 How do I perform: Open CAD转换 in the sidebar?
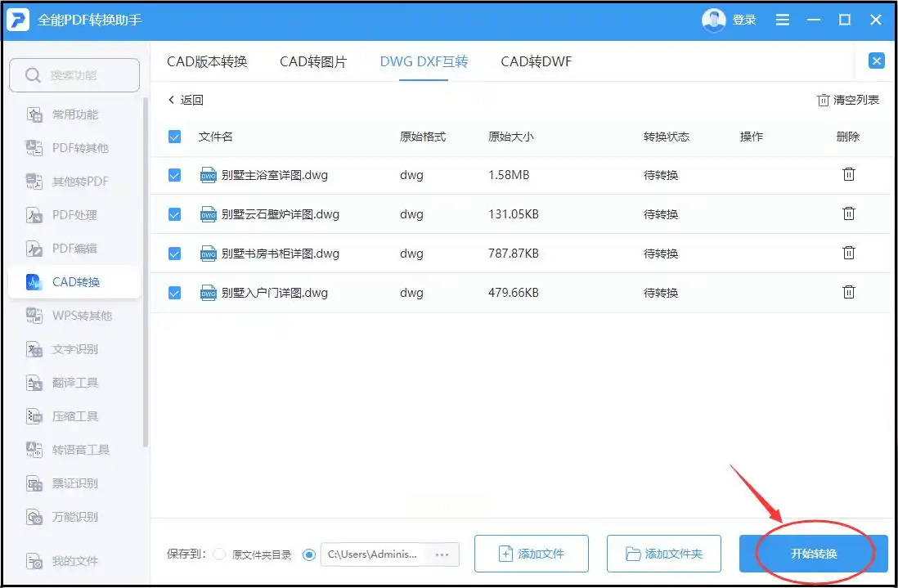coord(75,282)
